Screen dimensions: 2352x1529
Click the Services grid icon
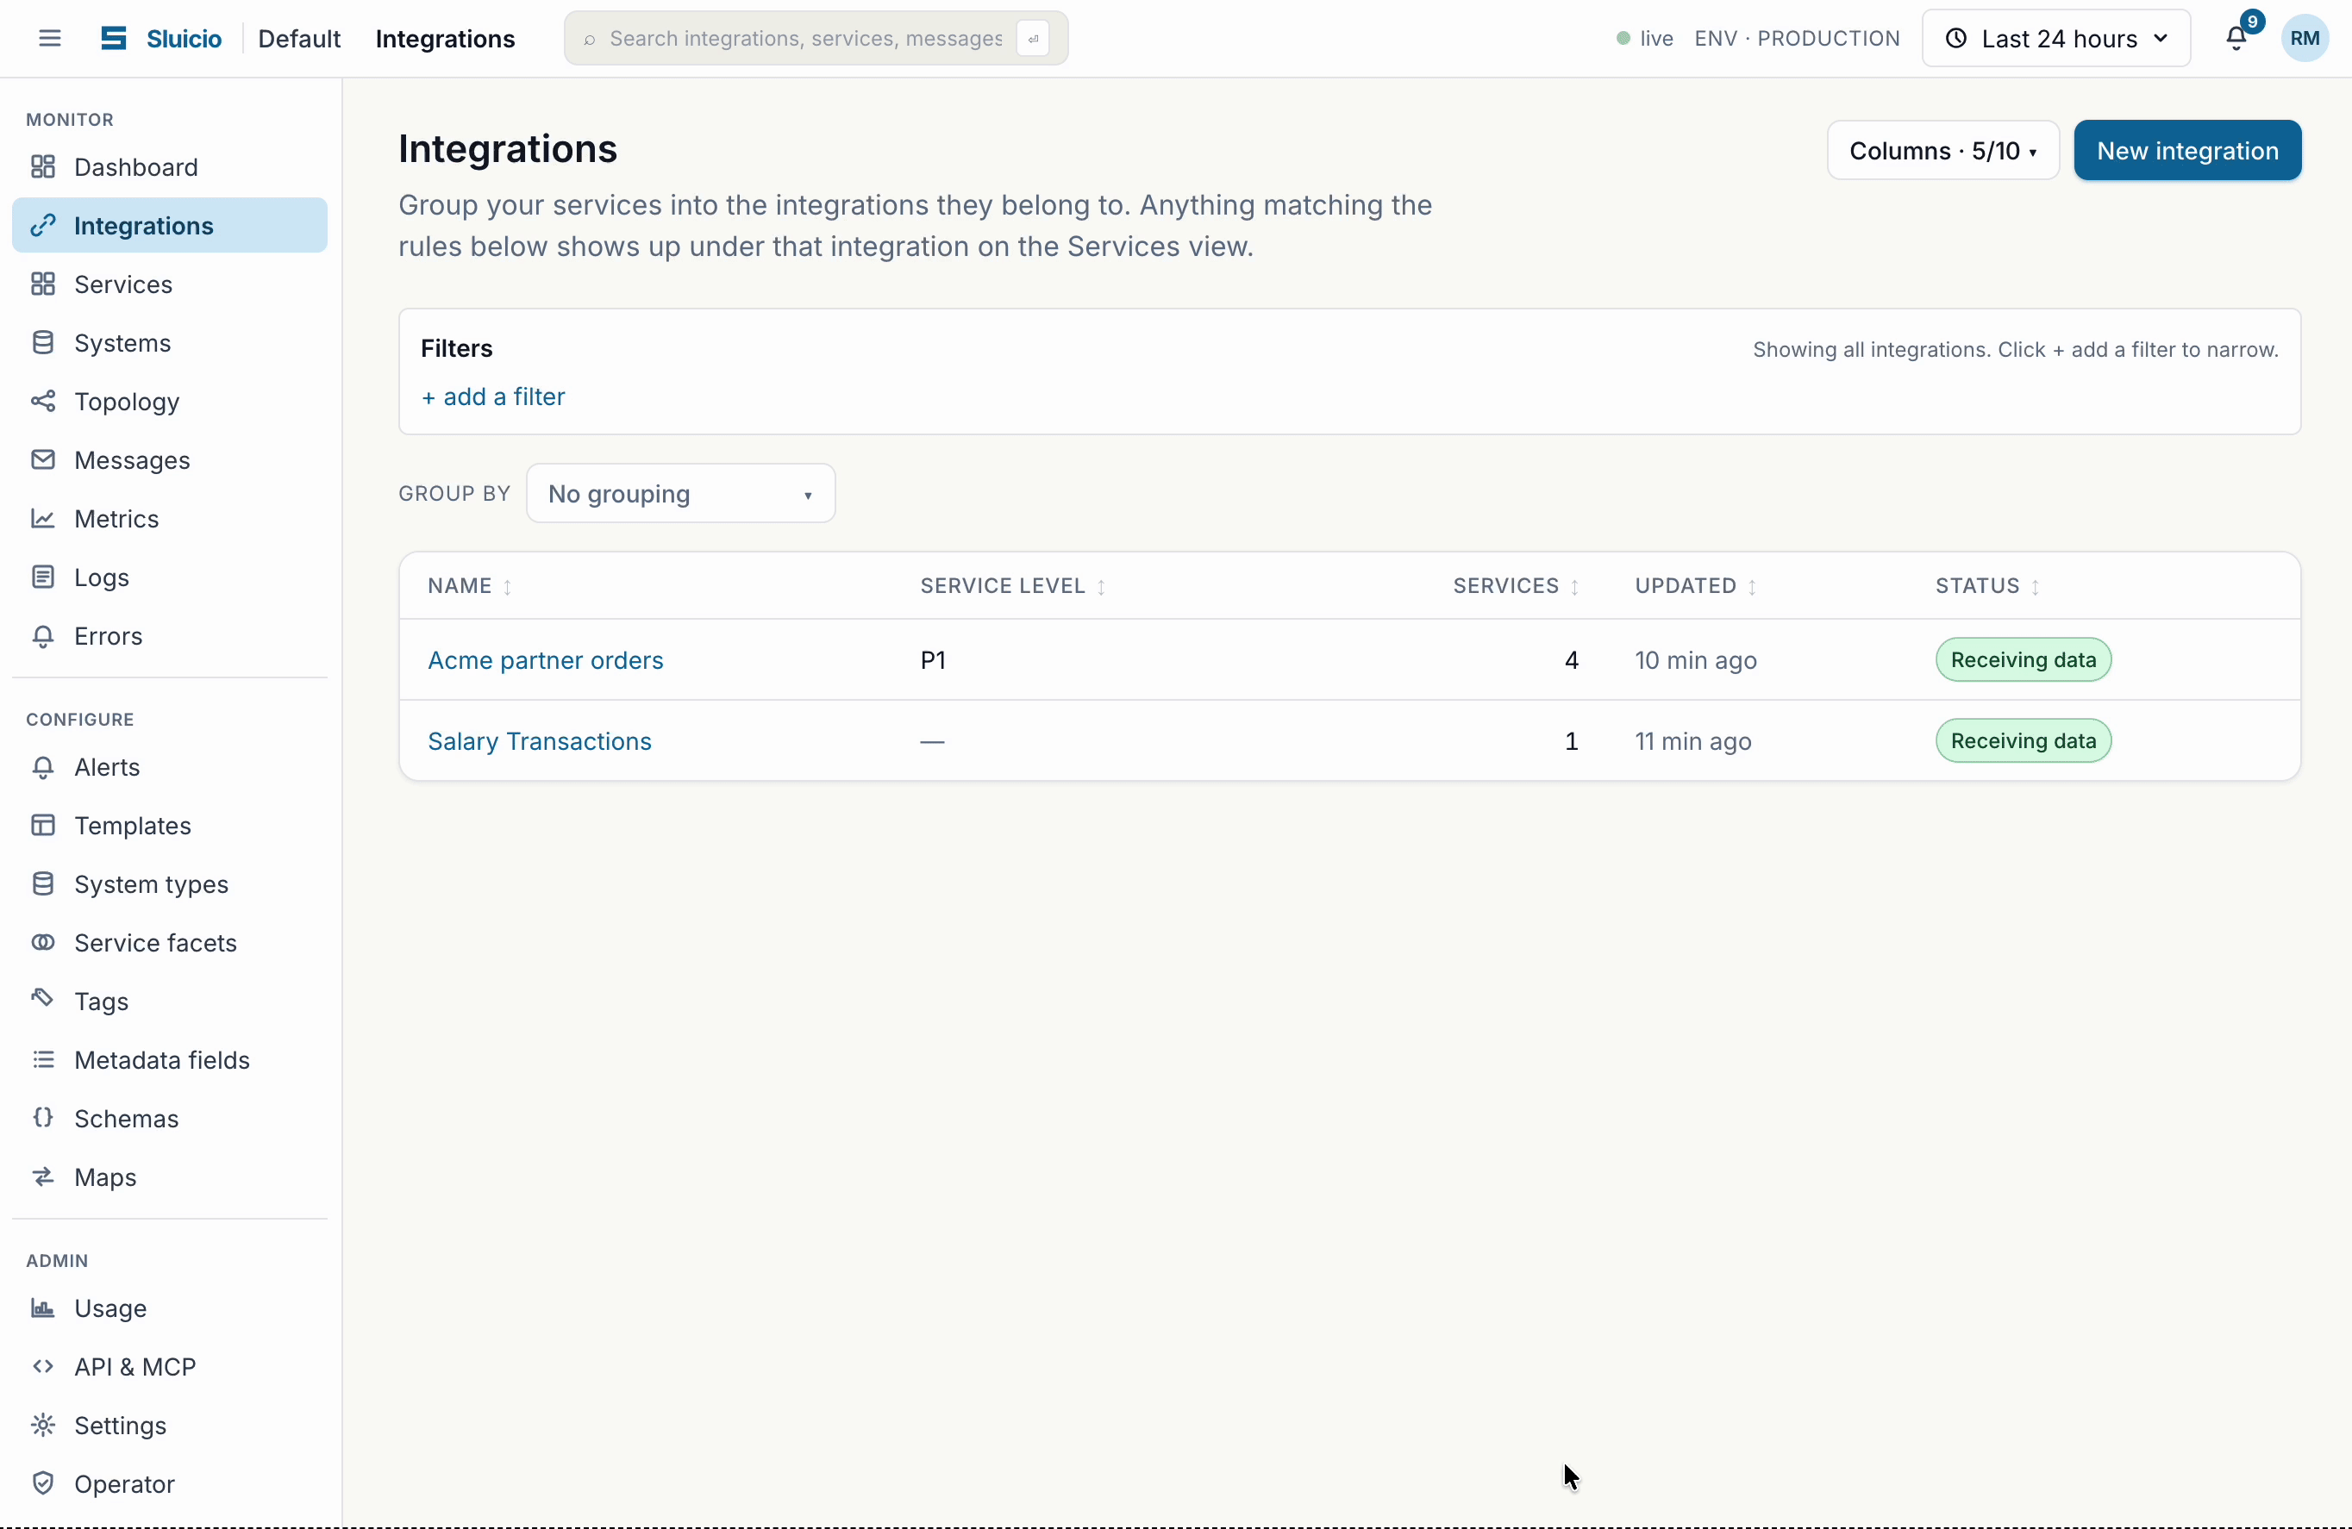[42, 284]
